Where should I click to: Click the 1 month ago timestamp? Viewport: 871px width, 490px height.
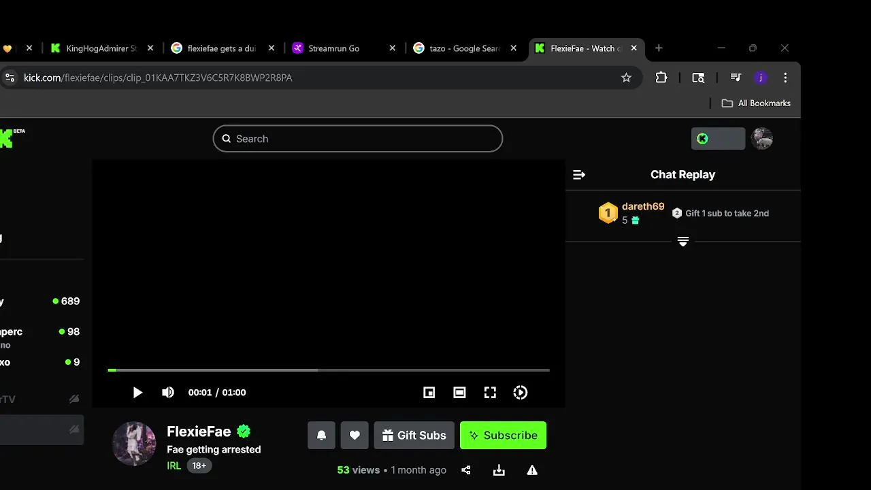pos(418,470)
